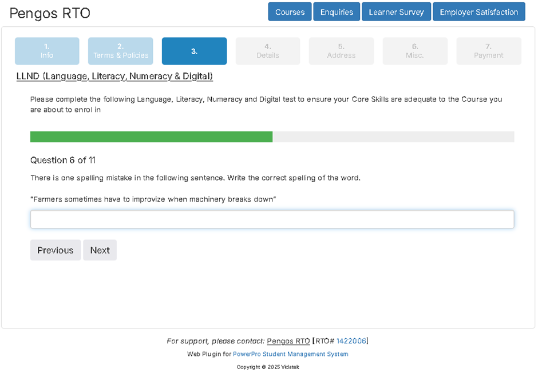Click the Previous question button
The width and height of the screenshot is (538, 377).
(56, 250)
